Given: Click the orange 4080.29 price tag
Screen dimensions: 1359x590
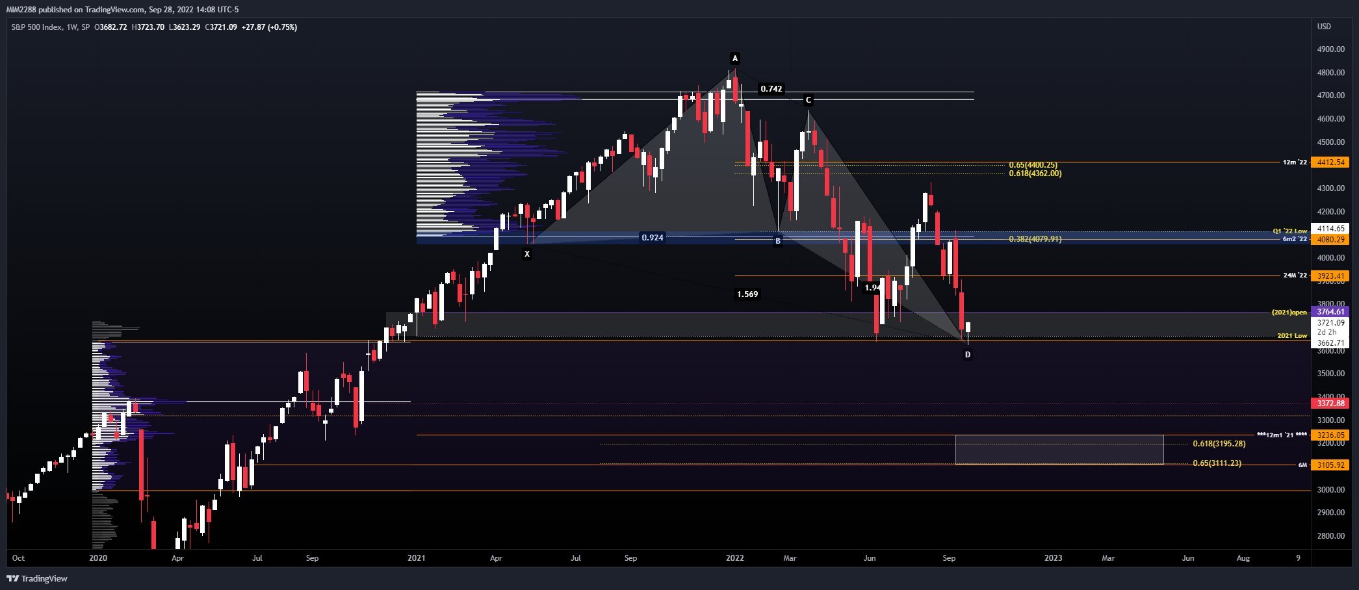Looking at the screenshot, I should coord(1330,240).
